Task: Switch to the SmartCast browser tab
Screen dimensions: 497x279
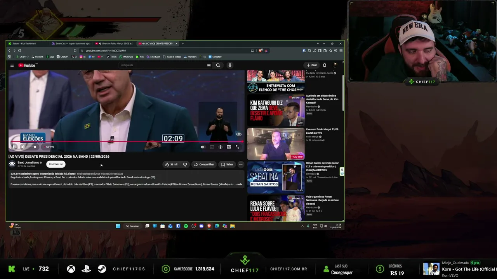Action: coord(71,43)
